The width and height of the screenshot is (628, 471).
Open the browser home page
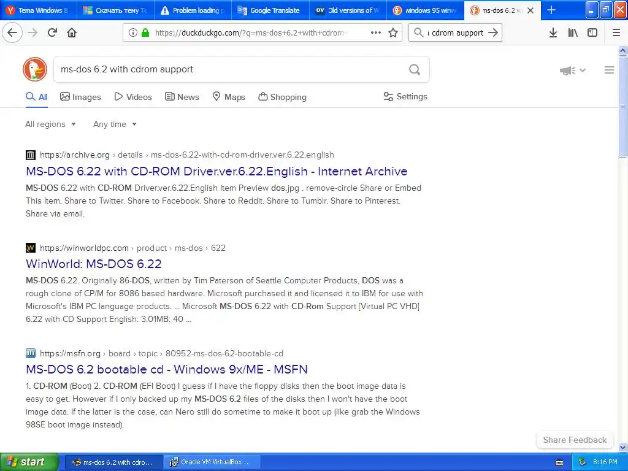pos(72,33)
